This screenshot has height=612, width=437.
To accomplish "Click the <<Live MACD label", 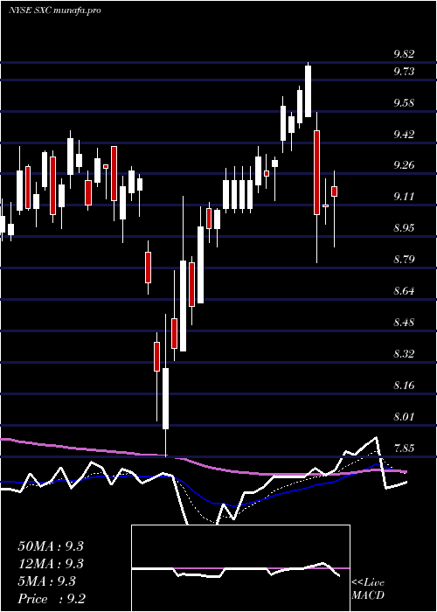I will pyautogui.click(x=368, y=588).
